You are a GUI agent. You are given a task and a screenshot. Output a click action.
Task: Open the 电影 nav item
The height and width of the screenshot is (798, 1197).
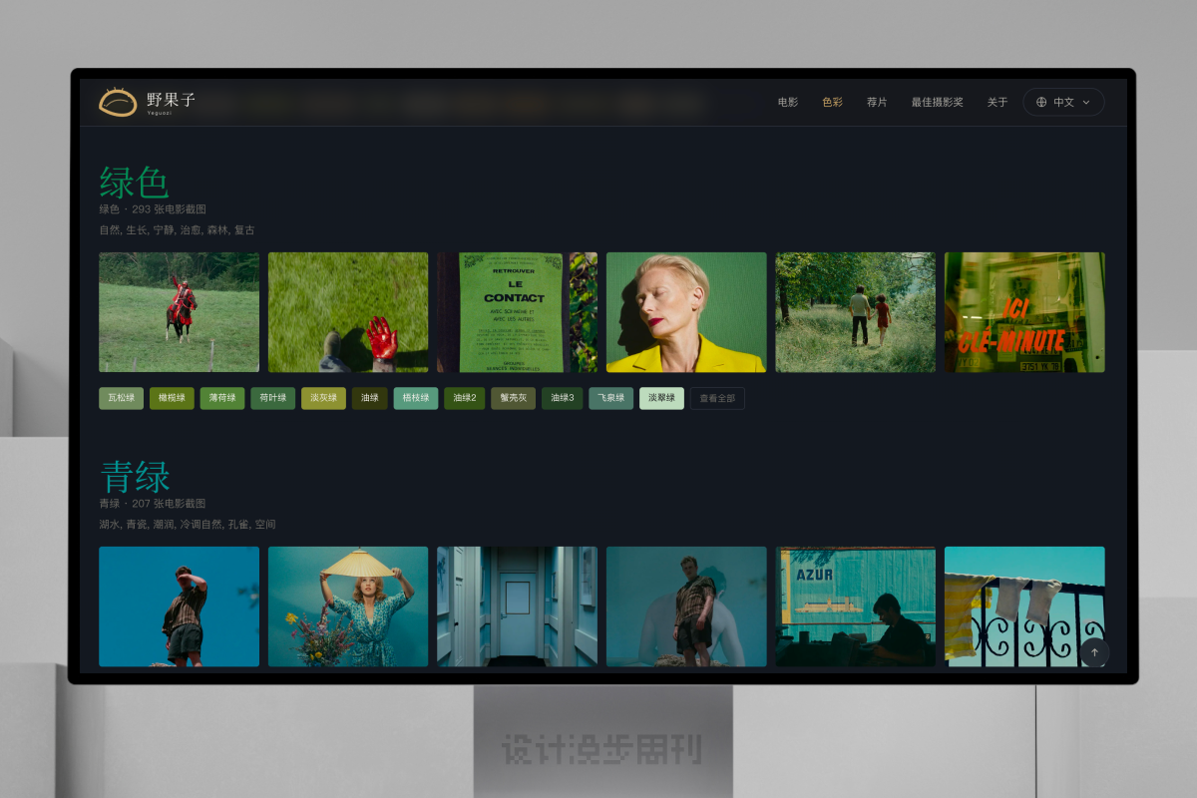(x=788, y=102)
